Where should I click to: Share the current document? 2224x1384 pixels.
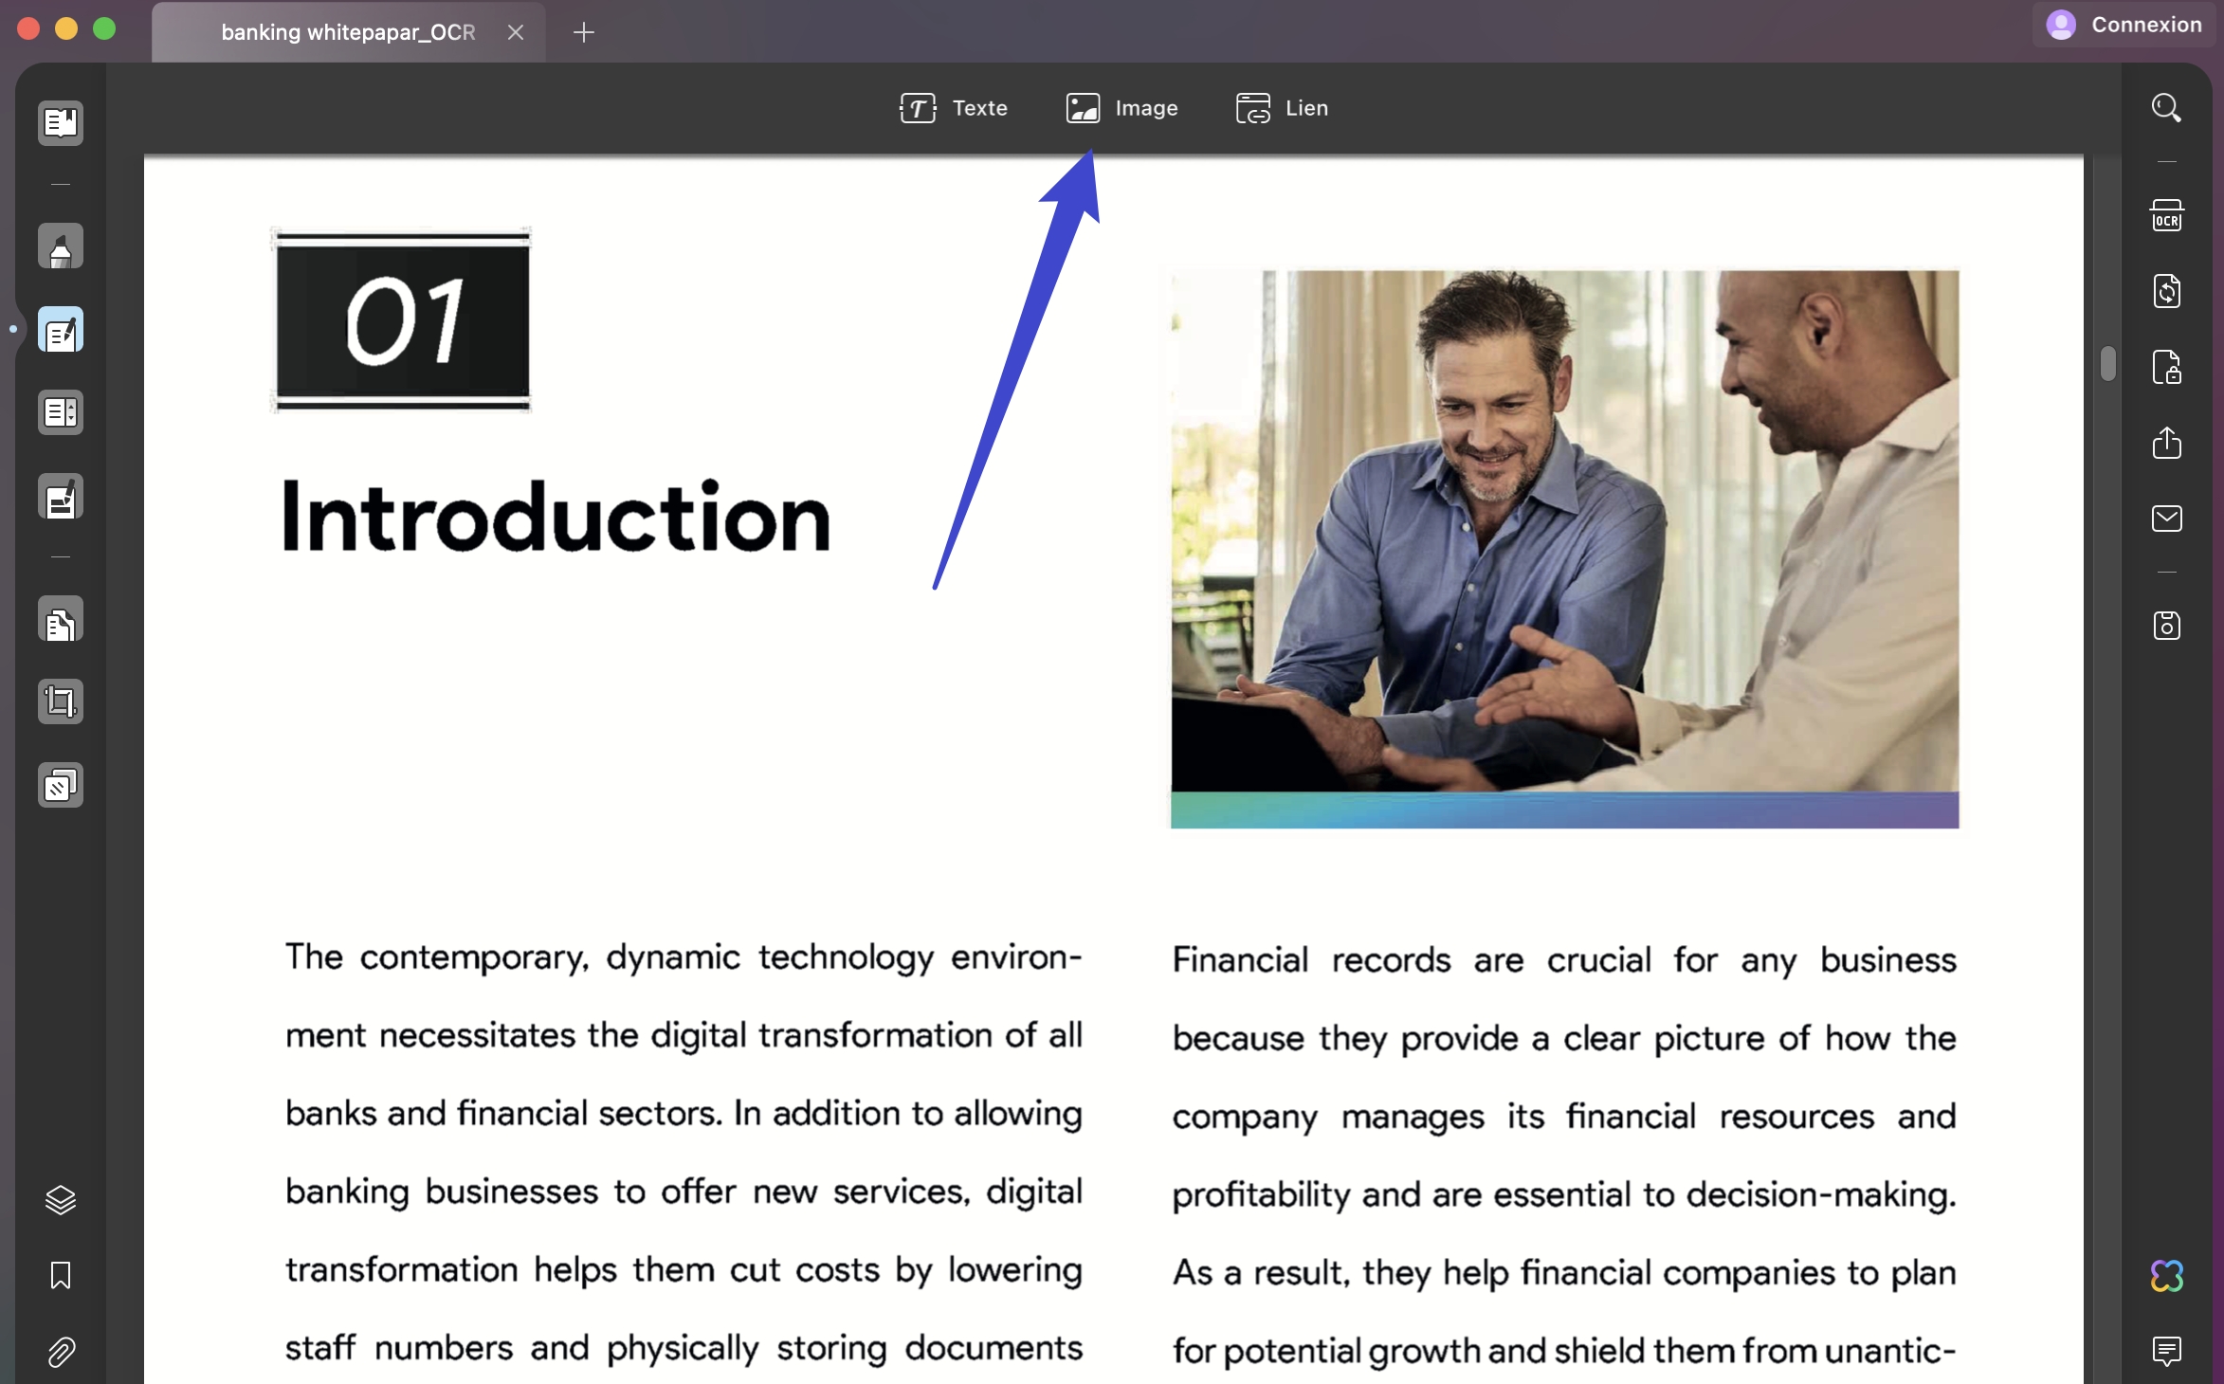pos(2167,444)
